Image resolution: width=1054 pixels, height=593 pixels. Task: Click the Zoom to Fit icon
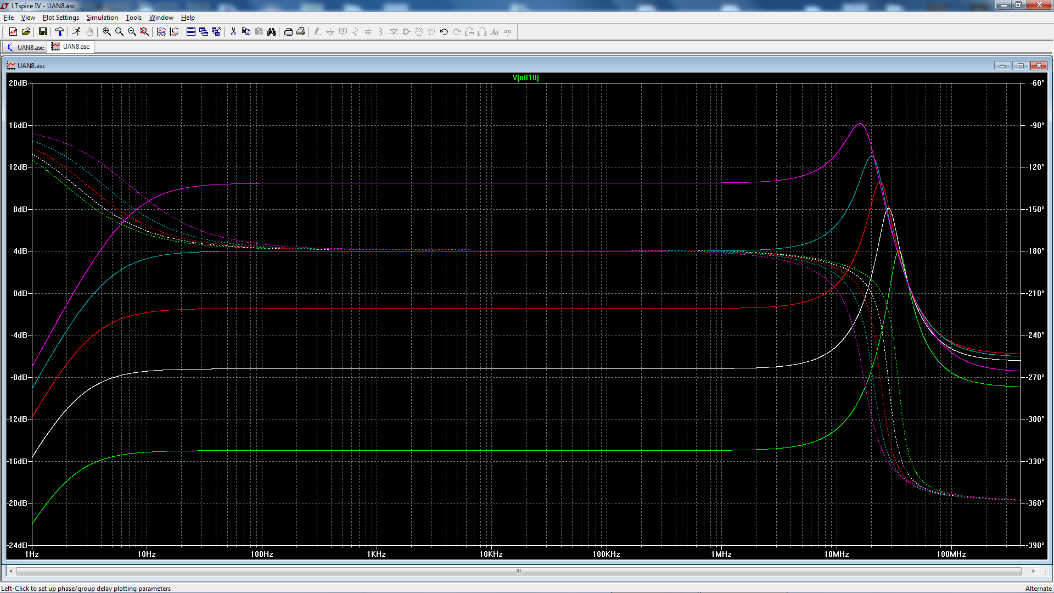click(144, 32)
